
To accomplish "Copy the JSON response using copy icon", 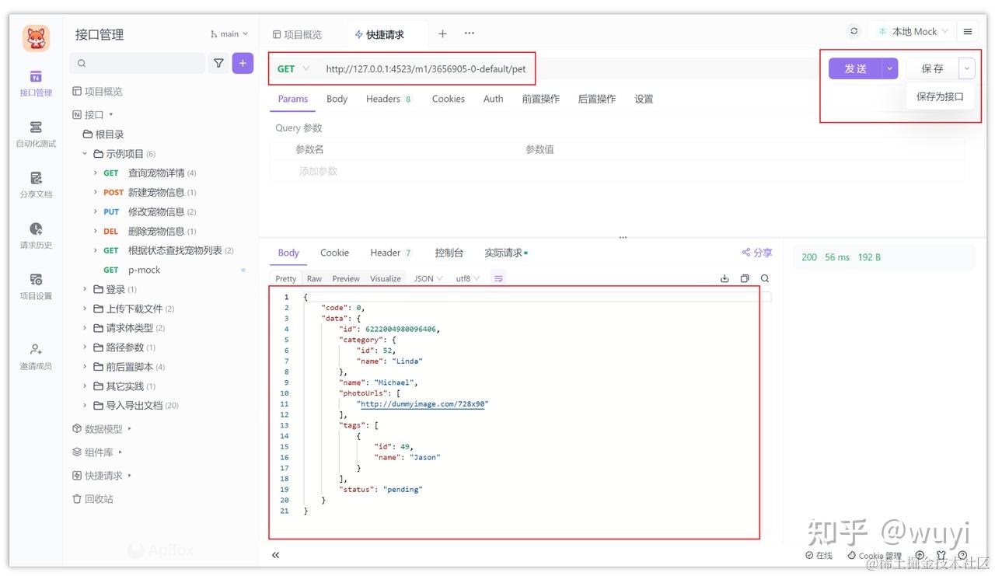I will [x=744, y=278].
